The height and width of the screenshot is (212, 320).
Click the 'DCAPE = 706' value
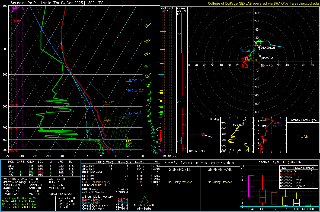pyautogui.click(x=11, y=191)
